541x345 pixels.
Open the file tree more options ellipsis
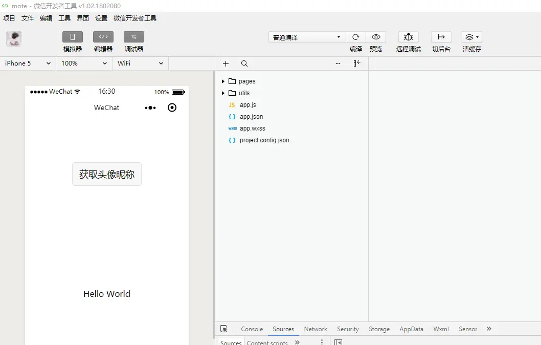click(338, 63)
